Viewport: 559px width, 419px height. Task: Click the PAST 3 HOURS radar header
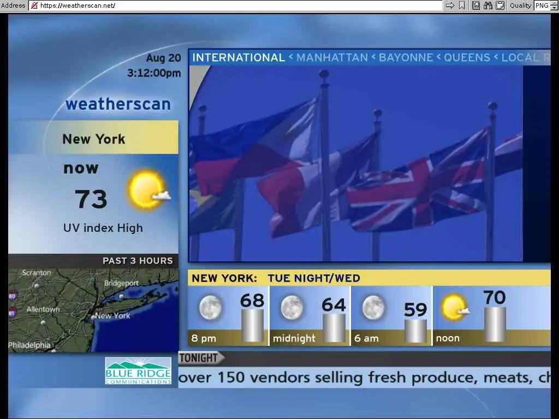coord(93,261)
